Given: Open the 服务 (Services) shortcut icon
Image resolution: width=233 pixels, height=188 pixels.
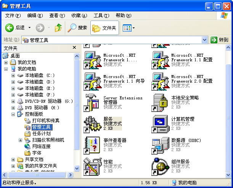Looking at the screenshot, I should point(93,124).
